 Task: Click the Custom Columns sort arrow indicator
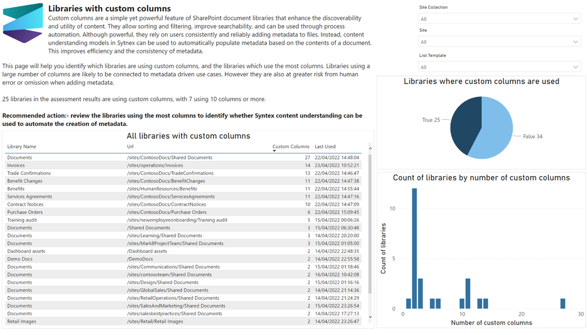[x=274, y=151]
